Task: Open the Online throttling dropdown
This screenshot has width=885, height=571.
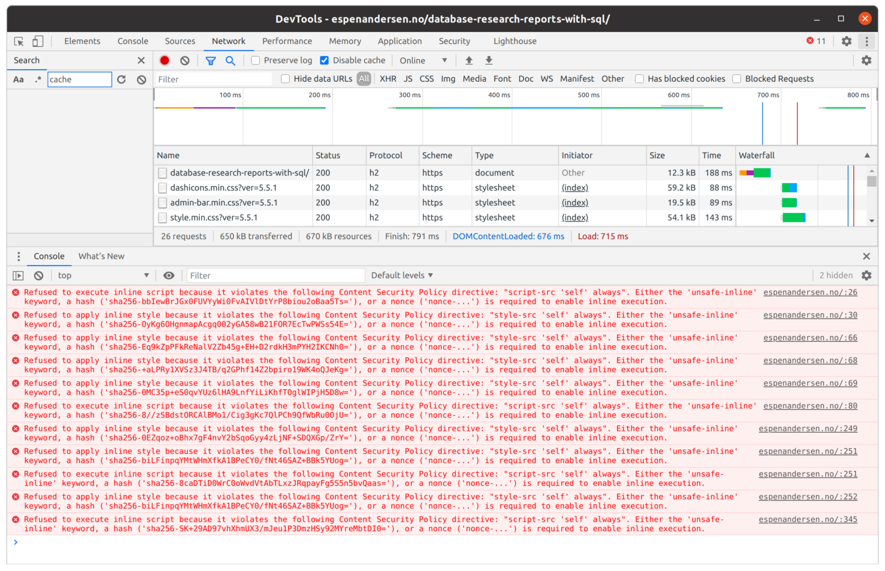Action: [423, 60]
